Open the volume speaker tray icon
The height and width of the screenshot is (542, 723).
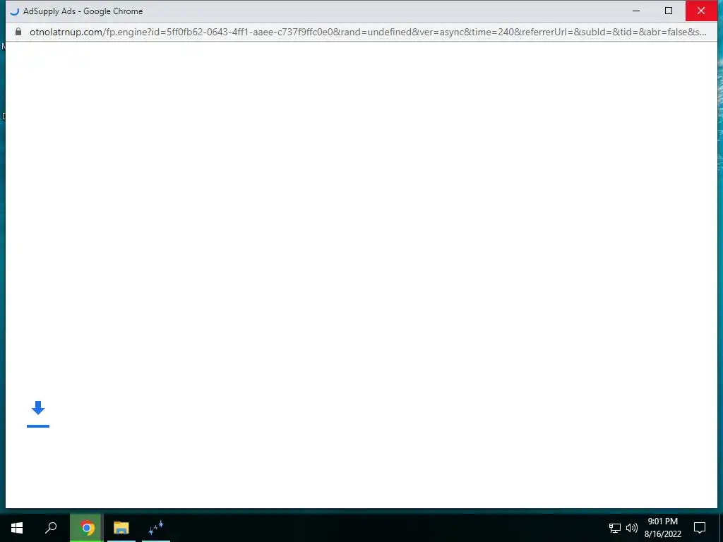[632, 528]
